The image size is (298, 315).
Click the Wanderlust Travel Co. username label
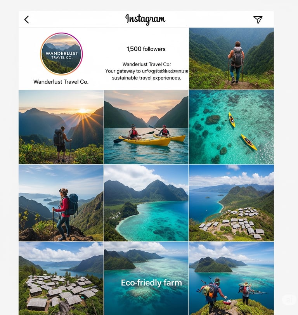[x=61, y=82]
